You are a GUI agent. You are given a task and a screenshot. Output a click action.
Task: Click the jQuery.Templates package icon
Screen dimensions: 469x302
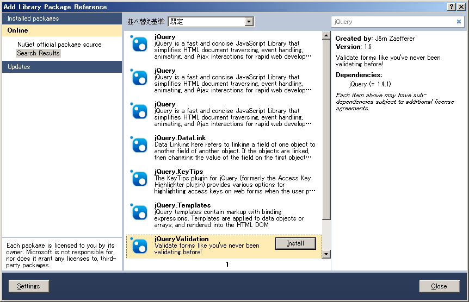pos(139,212)
